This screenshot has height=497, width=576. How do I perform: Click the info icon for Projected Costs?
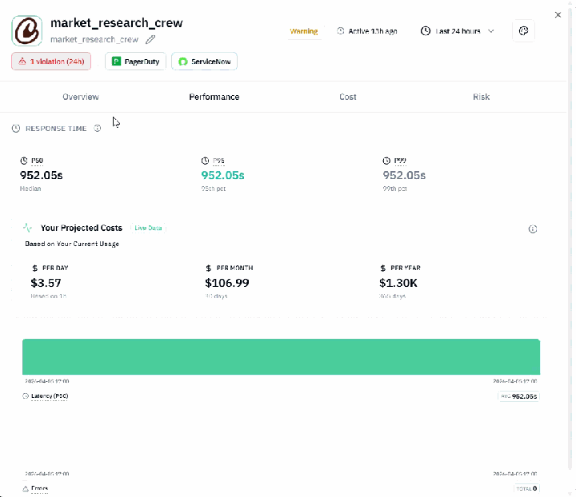(x=533, y=229)
